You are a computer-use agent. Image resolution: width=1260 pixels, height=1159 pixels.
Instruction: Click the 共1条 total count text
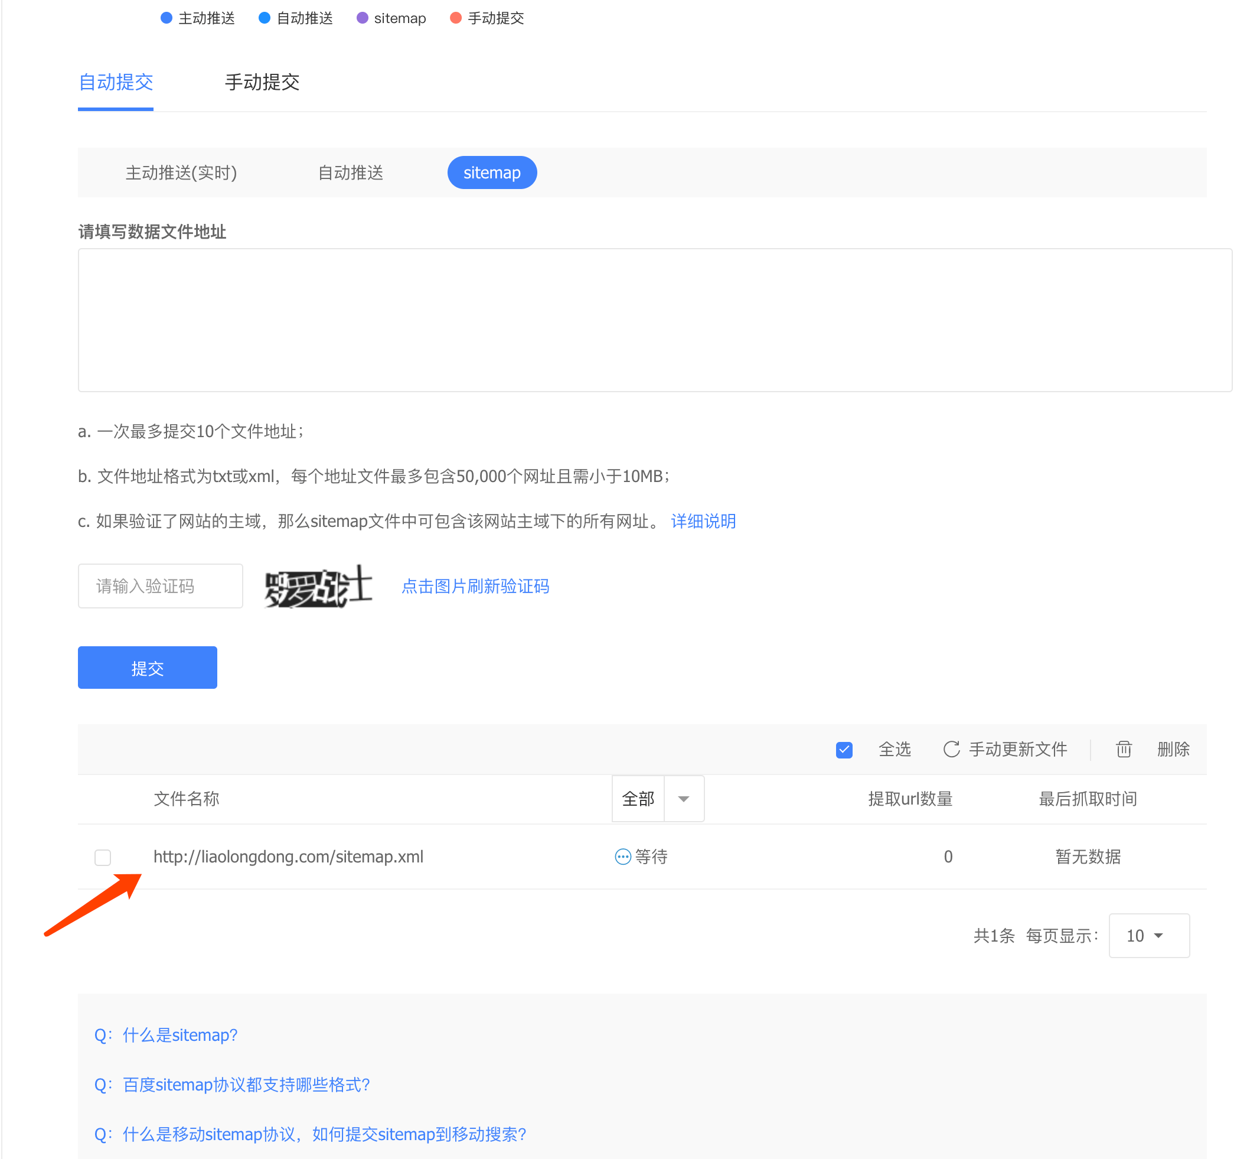(x=994, y=936)
